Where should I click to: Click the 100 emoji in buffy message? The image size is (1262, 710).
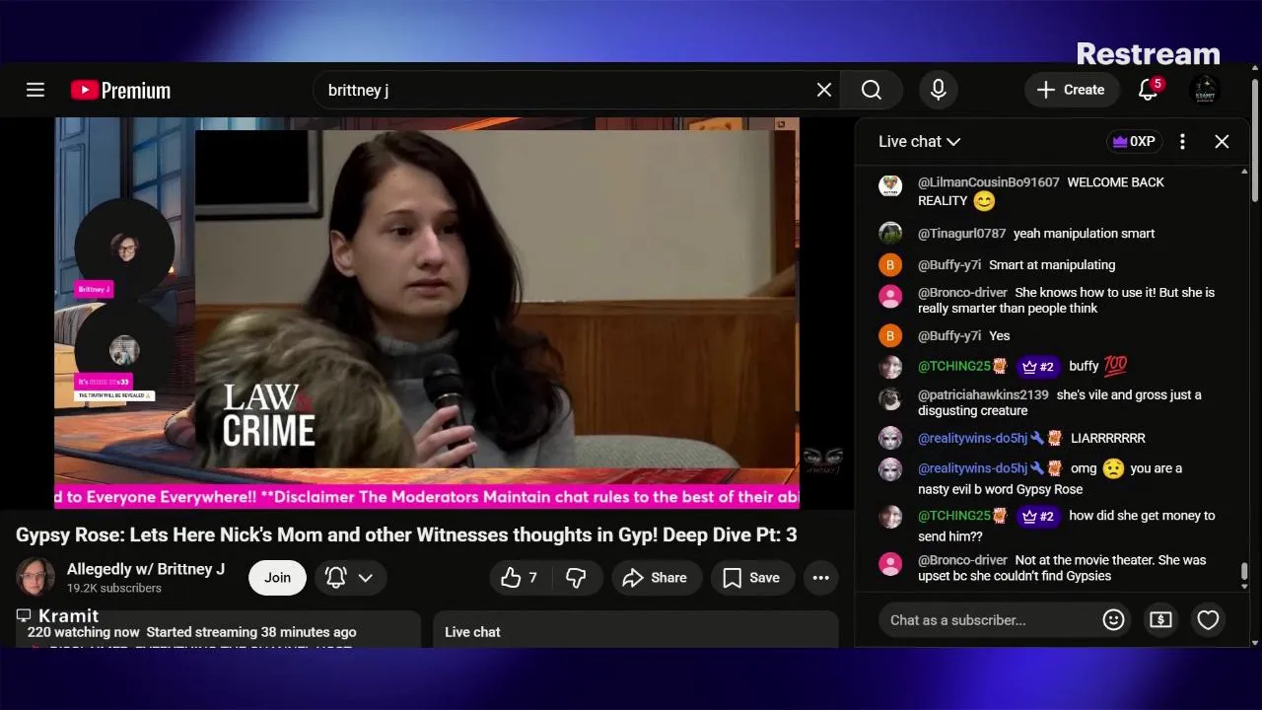[1115, 366]
